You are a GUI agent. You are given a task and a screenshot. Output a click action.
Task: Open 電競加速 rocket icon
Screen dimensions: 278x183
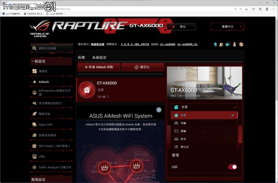[34, 114]
